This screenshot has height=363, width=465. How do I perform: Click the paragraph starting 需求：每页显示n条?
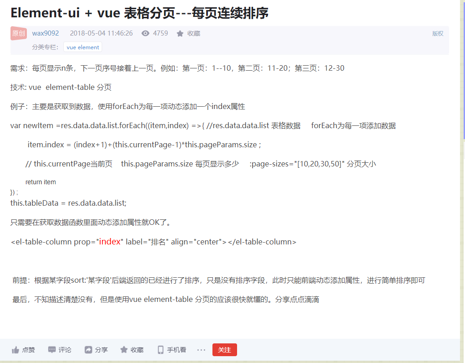177,68
